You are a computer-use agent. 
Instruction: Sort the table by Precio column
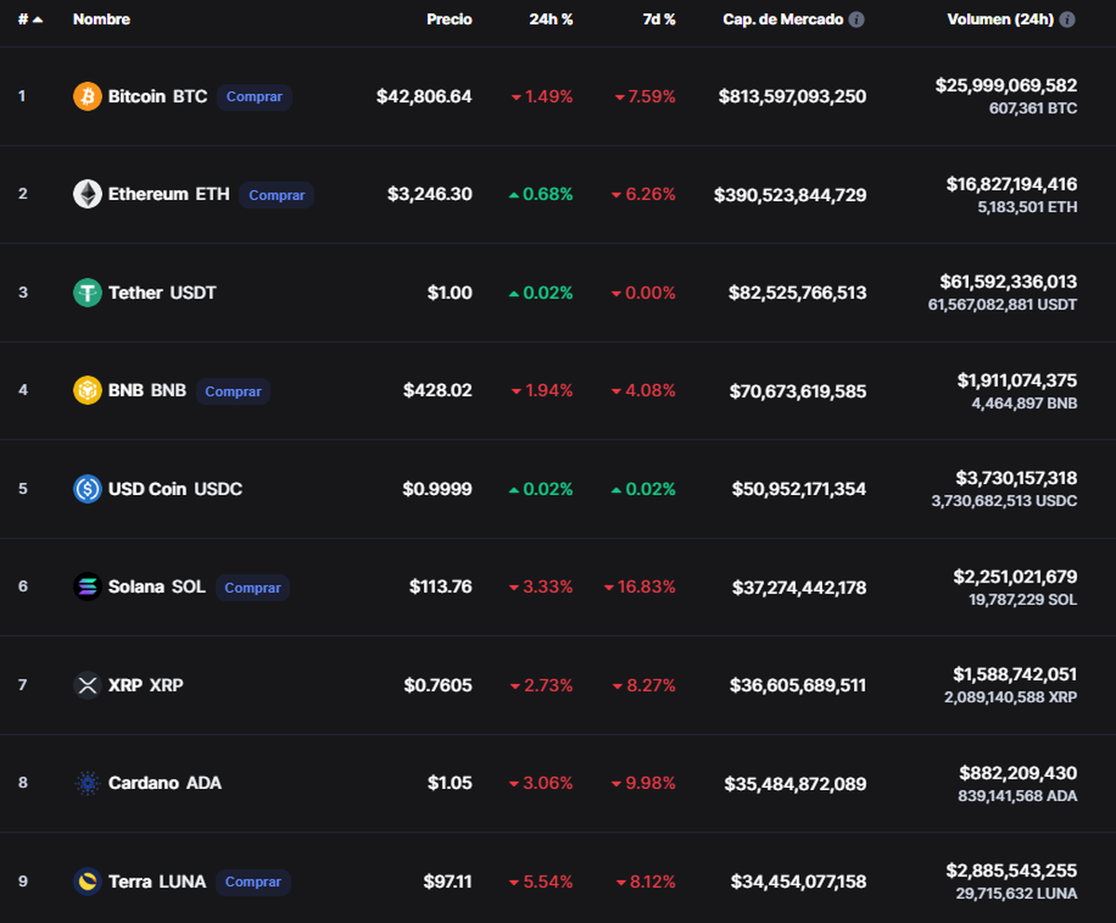tap(449, 19)
